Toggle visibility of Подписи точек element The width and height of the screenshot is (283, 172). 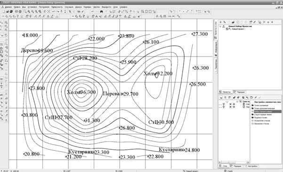[x=252, y=118]
